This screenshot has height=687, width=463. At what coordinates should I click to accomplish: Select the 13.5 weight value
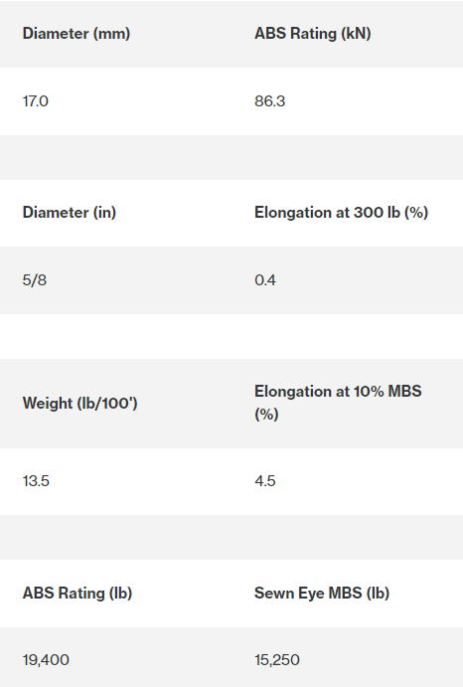click(x=36, y=481)
